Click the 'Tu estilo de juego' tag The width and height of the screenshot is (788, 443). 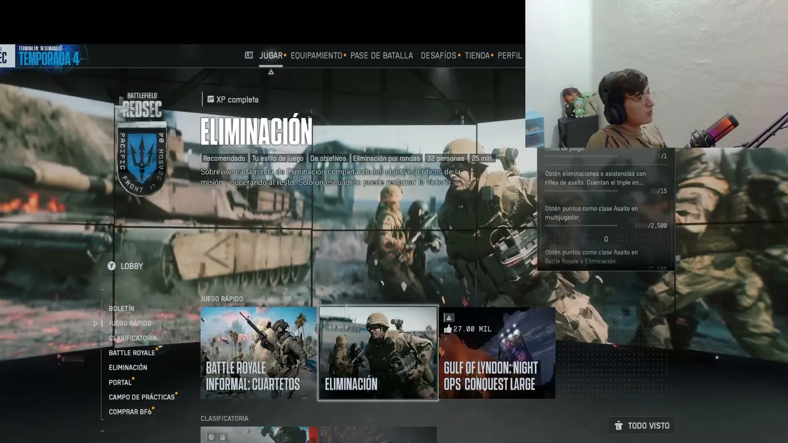point(278,158)
